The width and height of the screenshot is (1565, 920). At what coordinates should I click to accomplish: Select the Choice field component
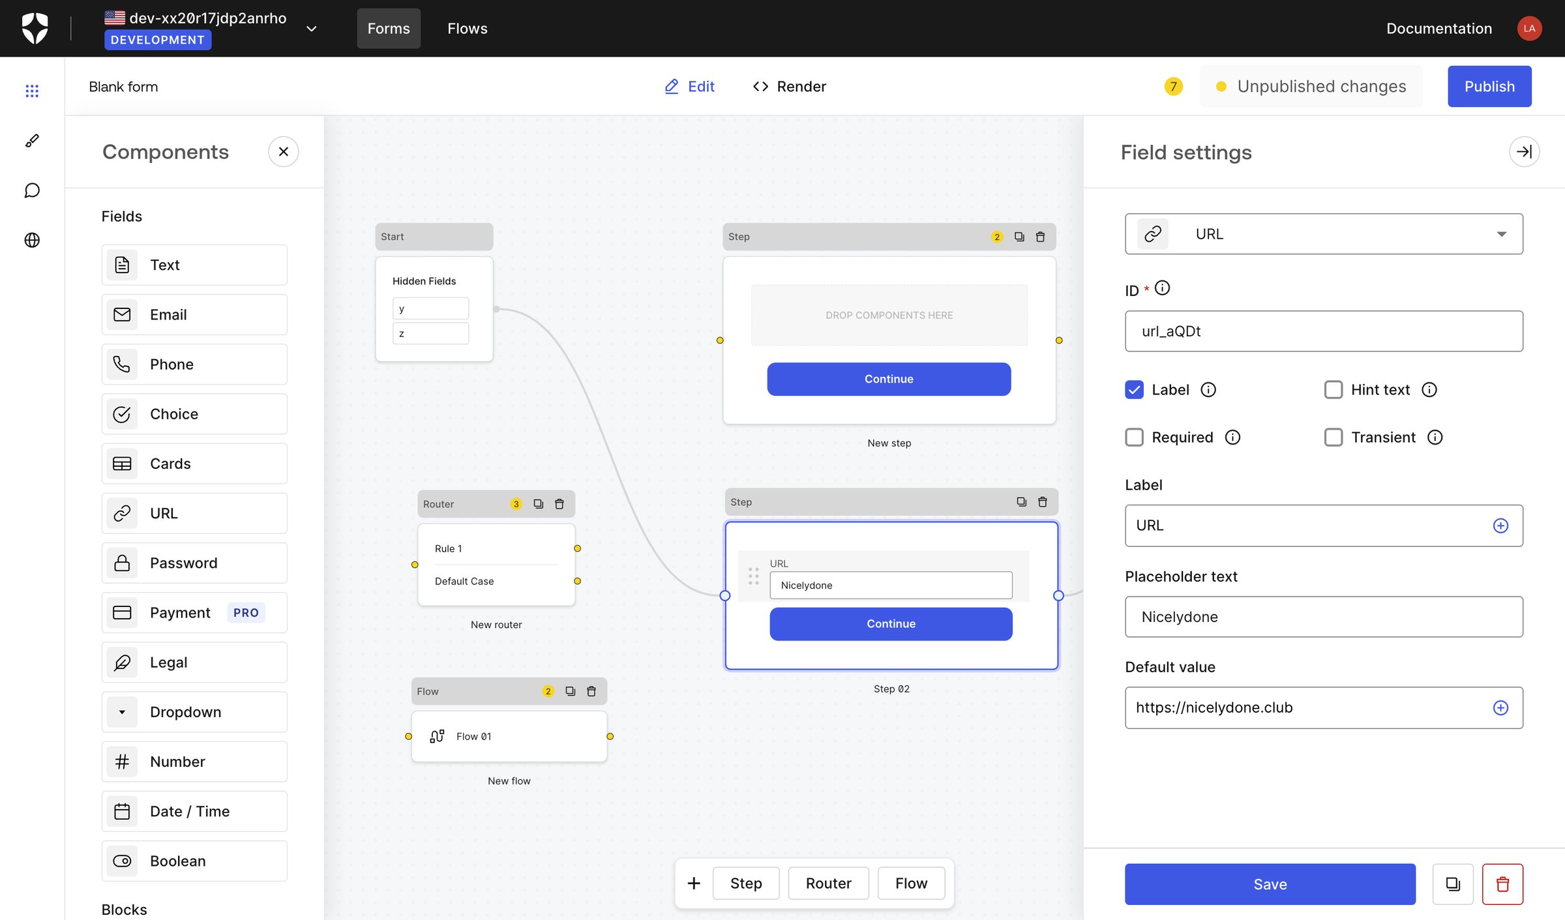coord(194,413)
